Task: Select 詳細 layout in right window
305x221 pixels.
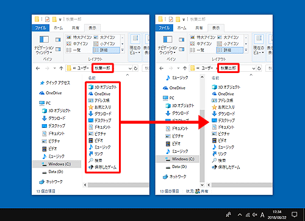Action: [230, 50]
